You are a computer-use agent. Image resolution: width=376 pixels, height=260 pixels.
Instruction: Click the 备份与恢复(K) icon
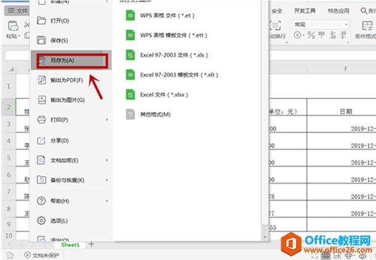(41, 180)
